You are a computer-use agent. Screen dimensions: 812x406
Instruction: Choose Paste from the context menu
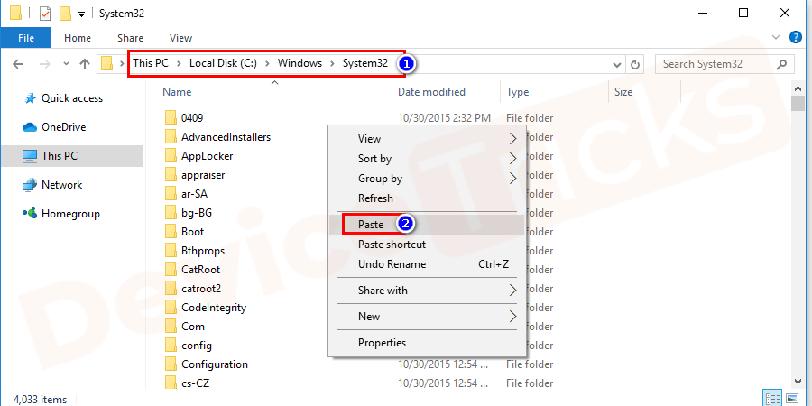427,225
